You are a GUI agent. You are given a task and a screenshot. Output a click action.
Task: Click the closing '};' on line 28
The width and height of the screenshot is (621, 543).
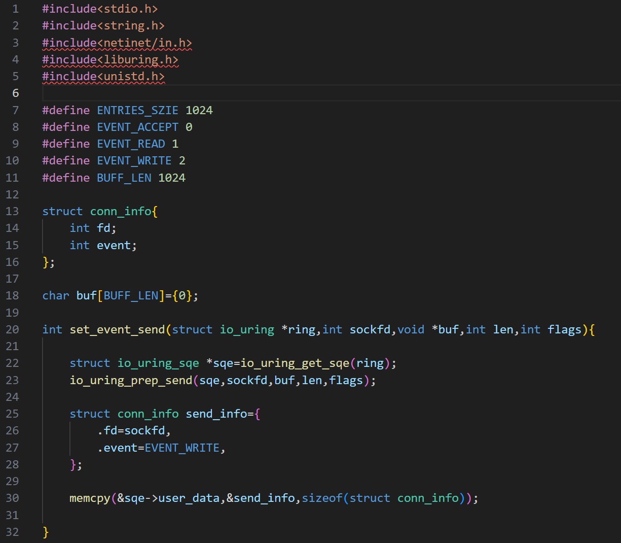pos(76,464)
